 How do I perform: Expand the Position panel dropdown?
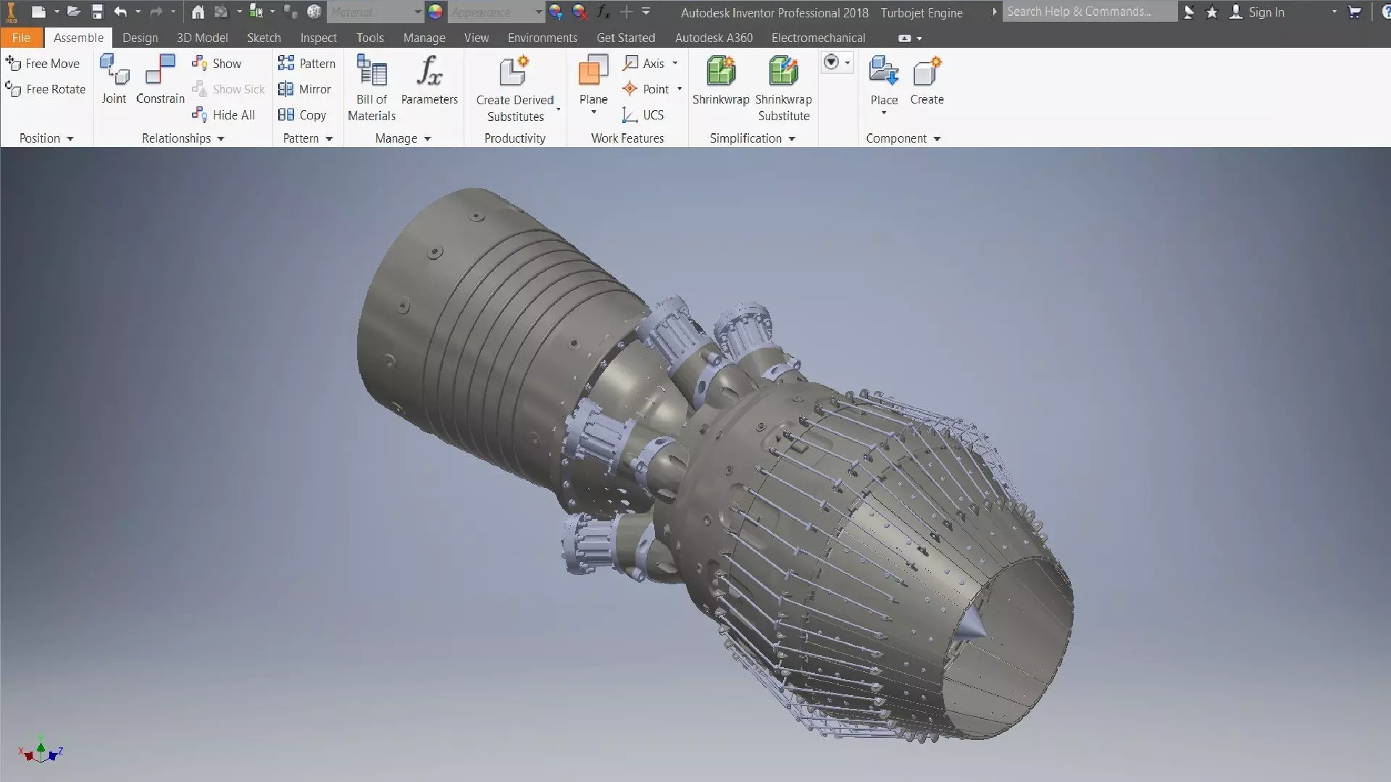(70, 139)
